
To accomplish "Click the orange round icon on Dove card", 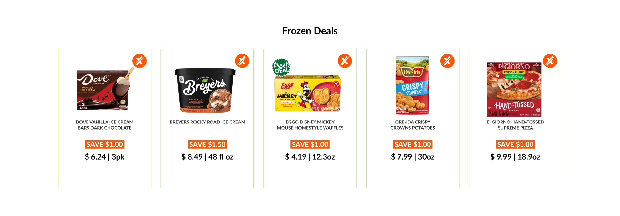I will 139,61.
